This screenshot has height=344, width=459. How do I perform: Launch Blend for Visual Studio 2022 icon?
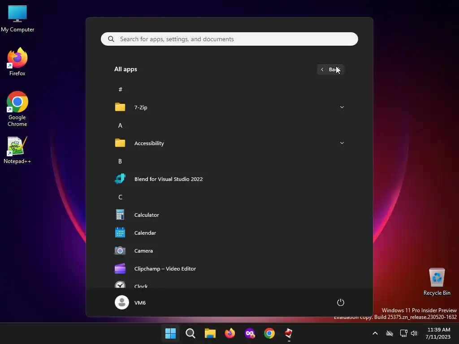point(120,179)
